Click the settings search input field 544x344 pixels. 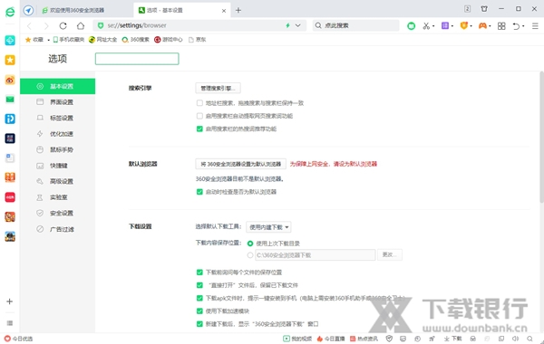click(x=137, y=59)
